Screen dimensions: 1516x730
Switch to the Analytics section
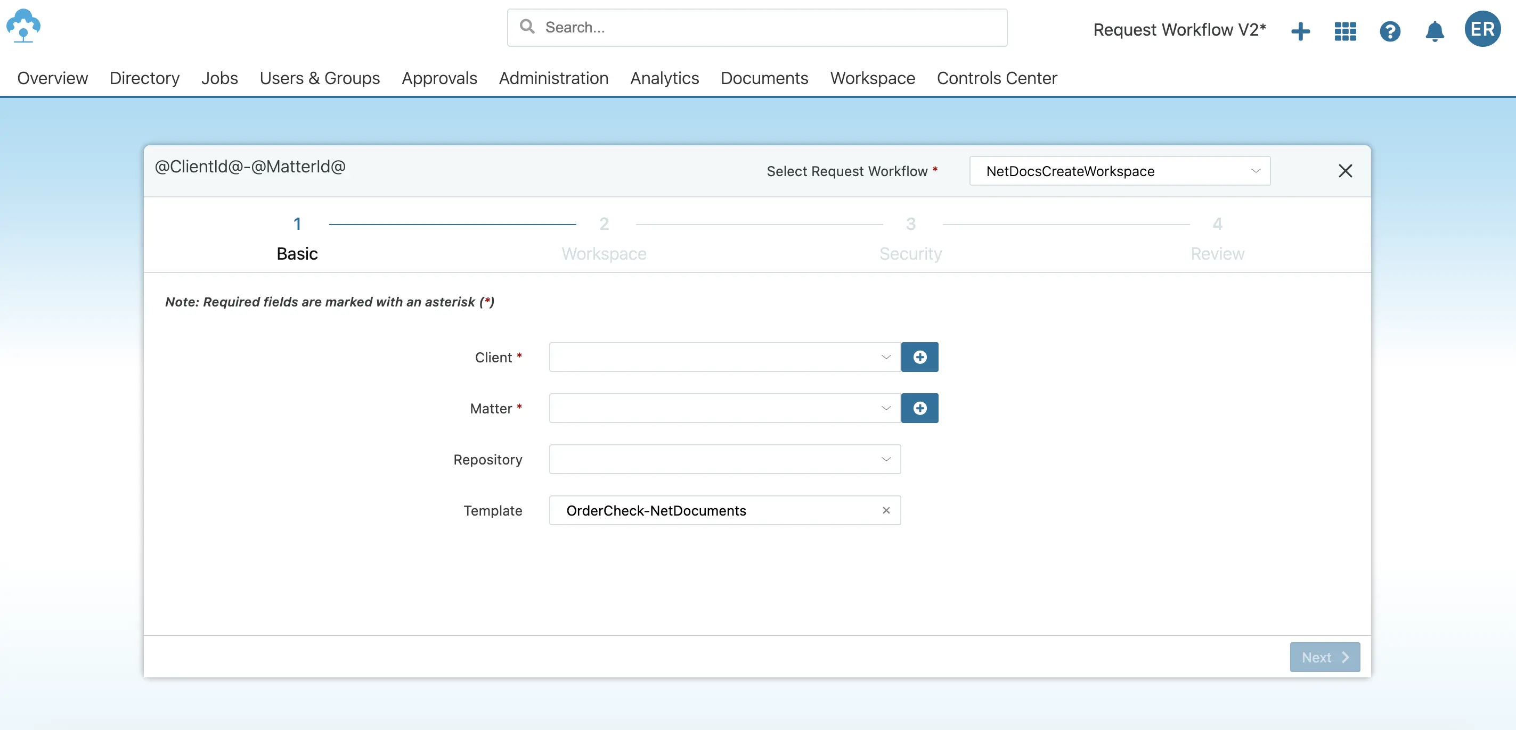(664, 78)
